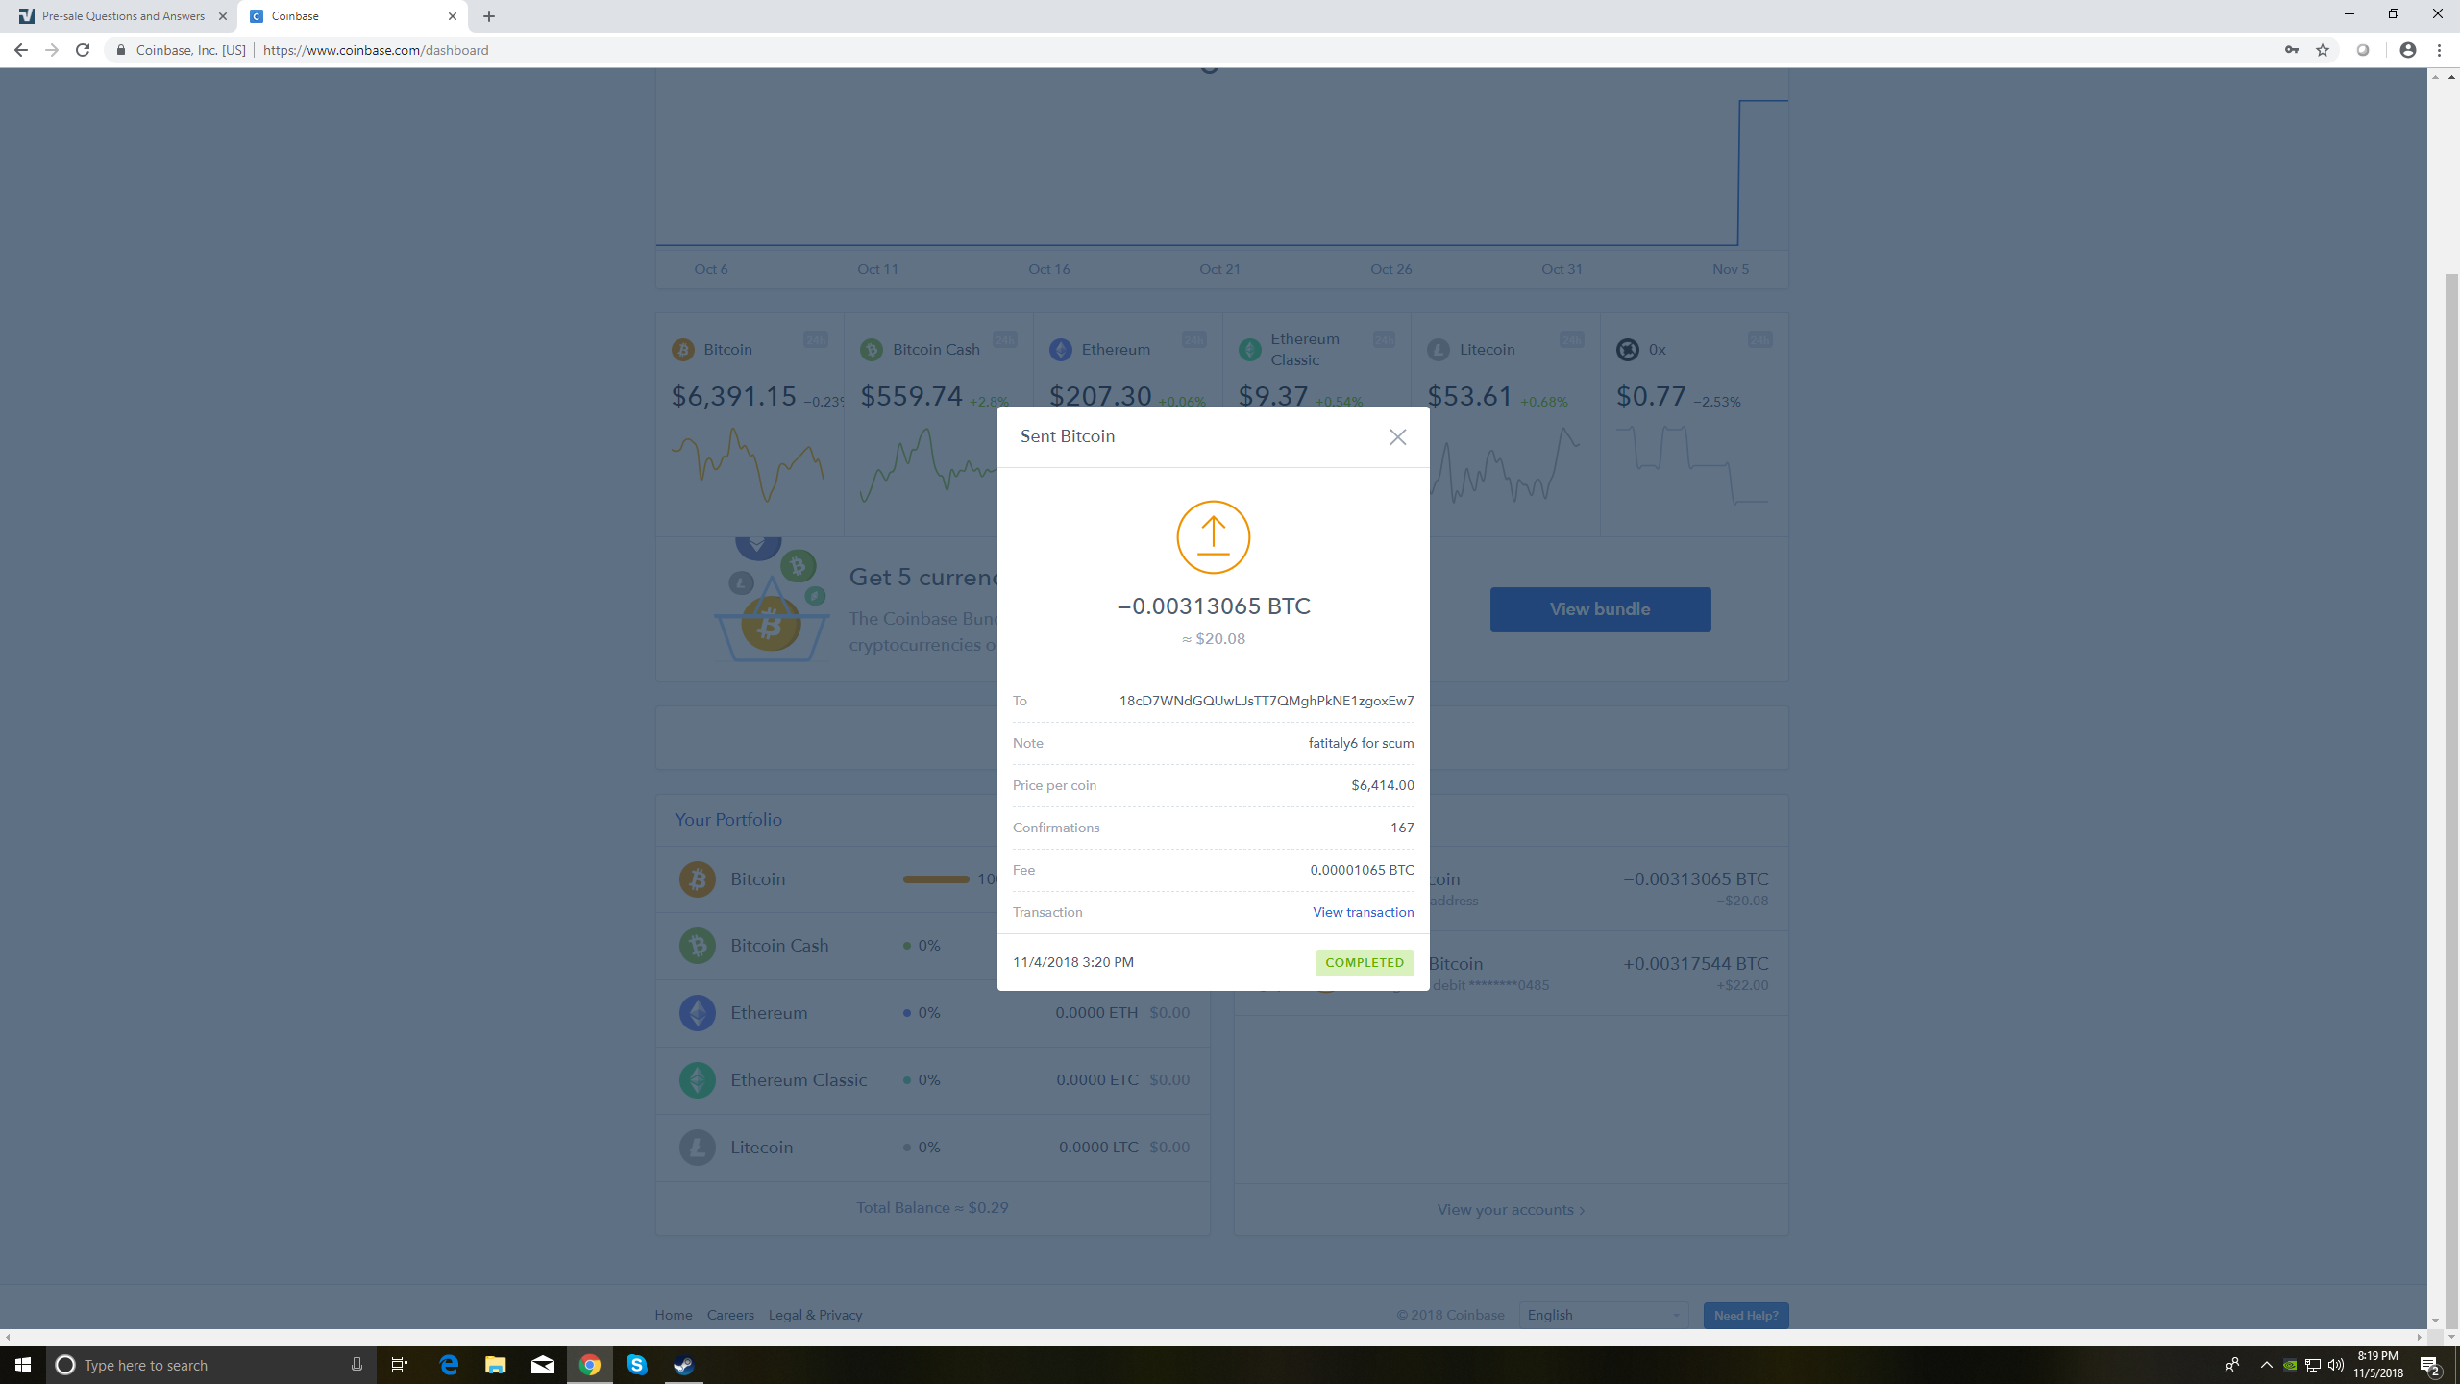
Task: Close the Coinbase browser tab
Action: coord(453,16)
